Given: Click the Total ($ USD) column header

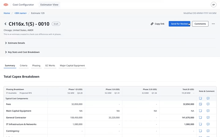Looking at the screenshot, I should pyautogui.click(x=188, y=89).
